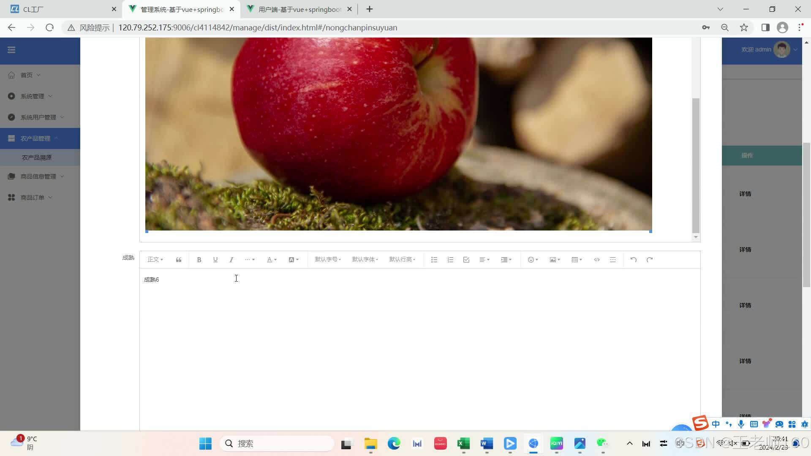
Task: Open the 默认字体 font family dropdown
Action: [365, 259]
